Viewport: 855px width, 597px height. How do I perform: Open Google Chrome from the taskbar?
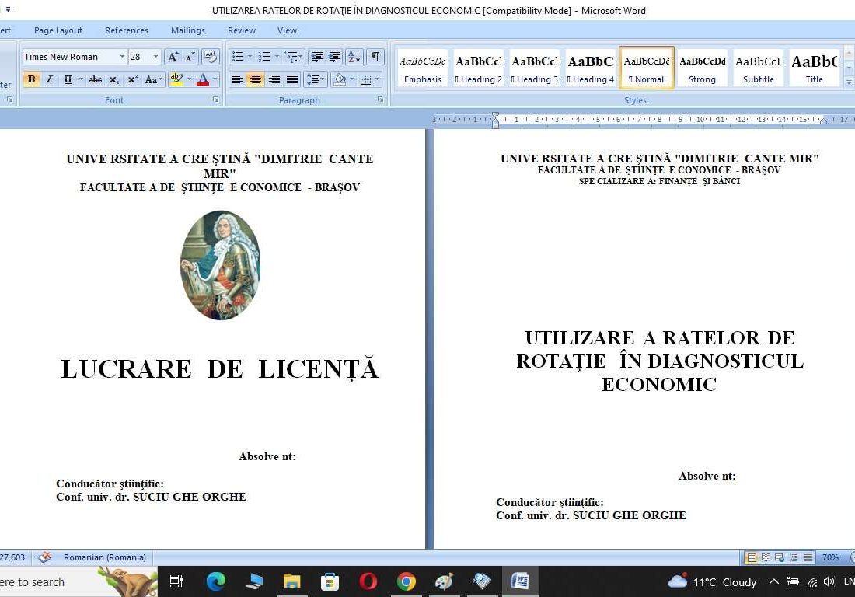407,581
